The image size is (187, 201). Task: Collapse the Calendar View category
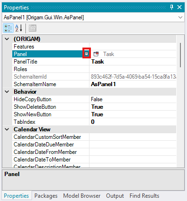(x=7, y=129)
